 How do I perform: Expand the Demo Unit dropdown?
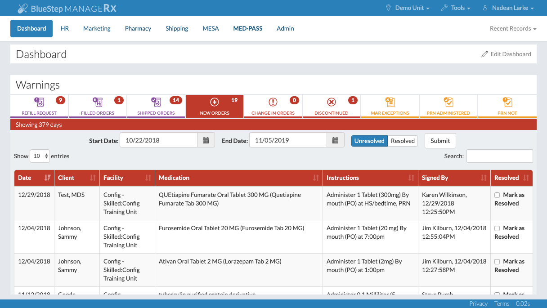coord(408,8)
